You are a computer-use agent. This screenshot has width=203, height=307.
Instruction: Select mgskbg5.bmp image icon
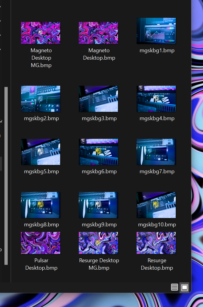click(x=41, y=152)
